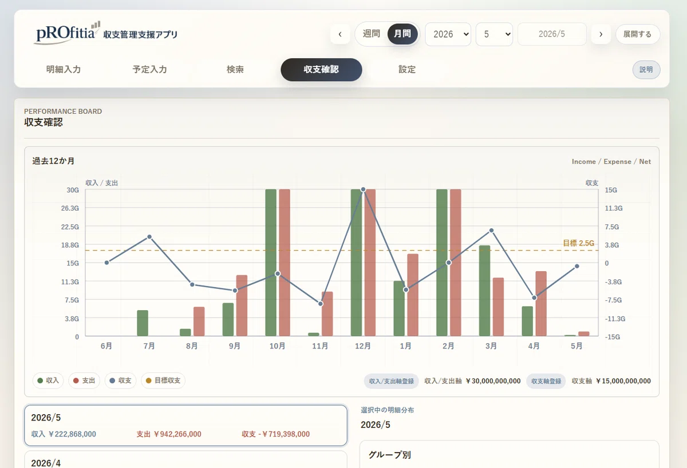The height and width of the screenshot is (468, 687).
Task: Open the 検索 tab
Action: point(235,70)
